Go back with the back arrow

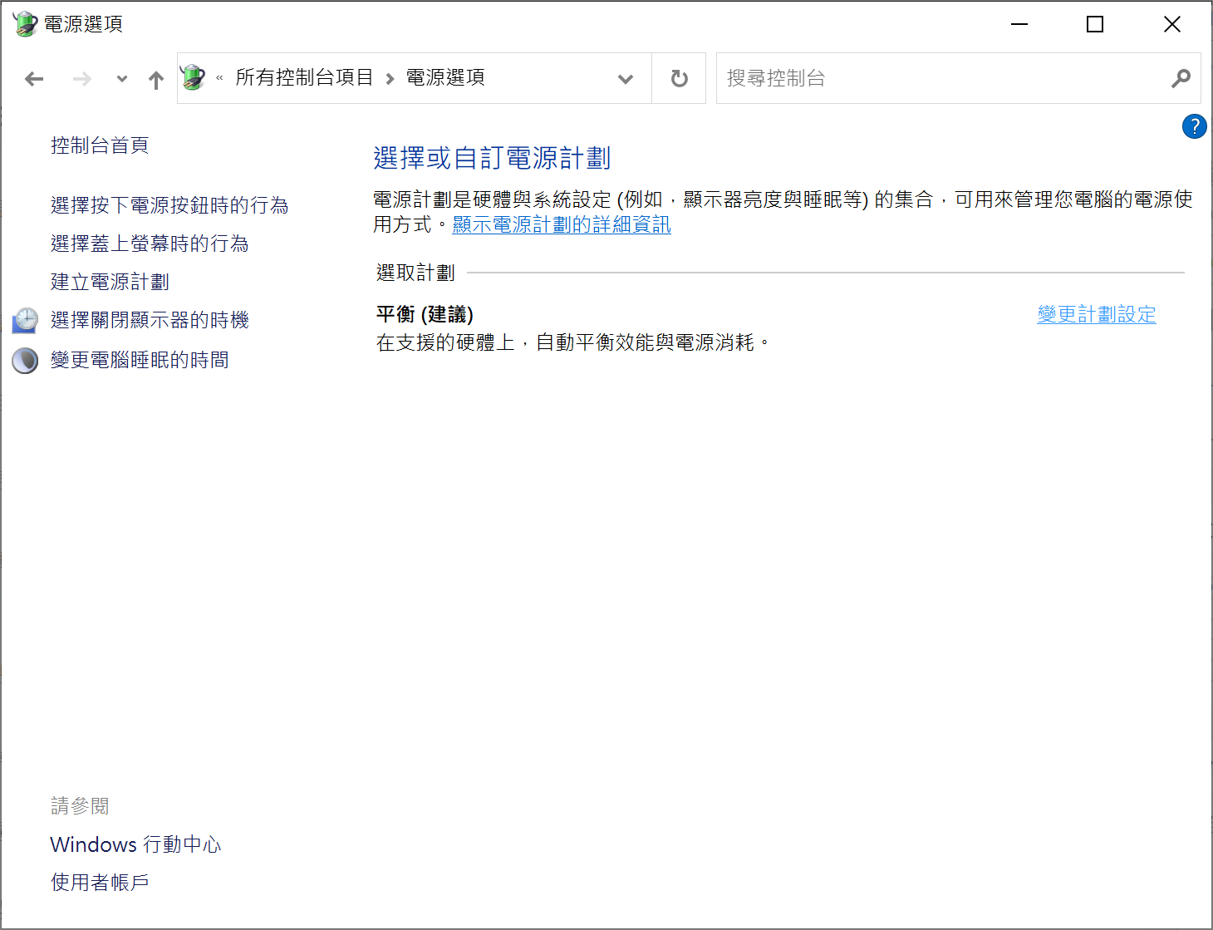34,79
